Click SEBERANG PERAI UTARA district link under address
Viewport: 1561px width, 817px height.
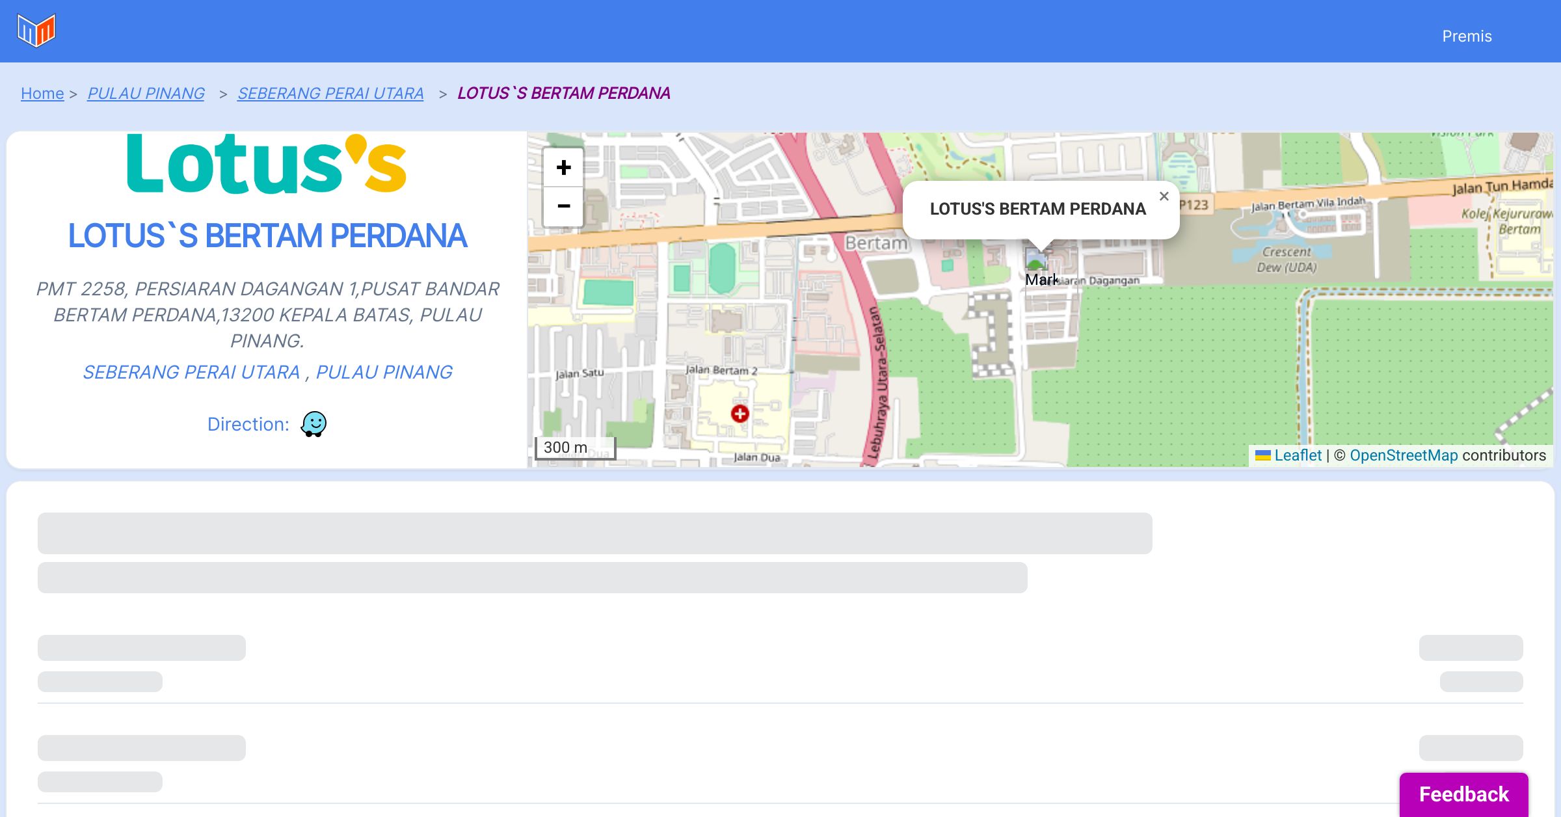(191, 372)
